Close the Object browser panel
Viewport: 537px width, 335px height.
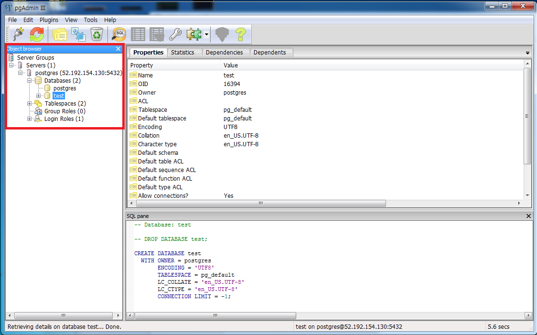pyautogui.click(x=118, y=48)
